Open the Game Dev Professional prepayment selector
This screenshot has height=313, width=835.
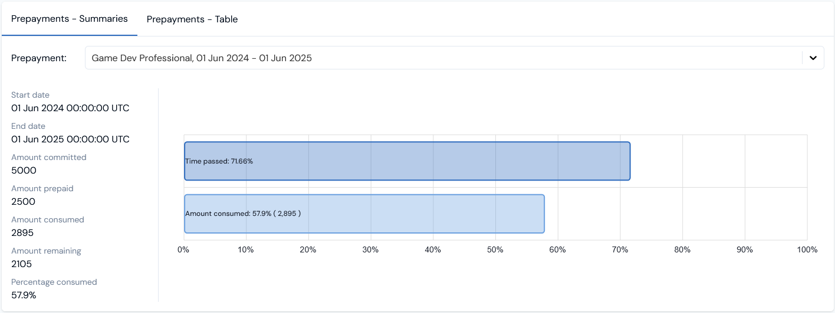(454, 58)
